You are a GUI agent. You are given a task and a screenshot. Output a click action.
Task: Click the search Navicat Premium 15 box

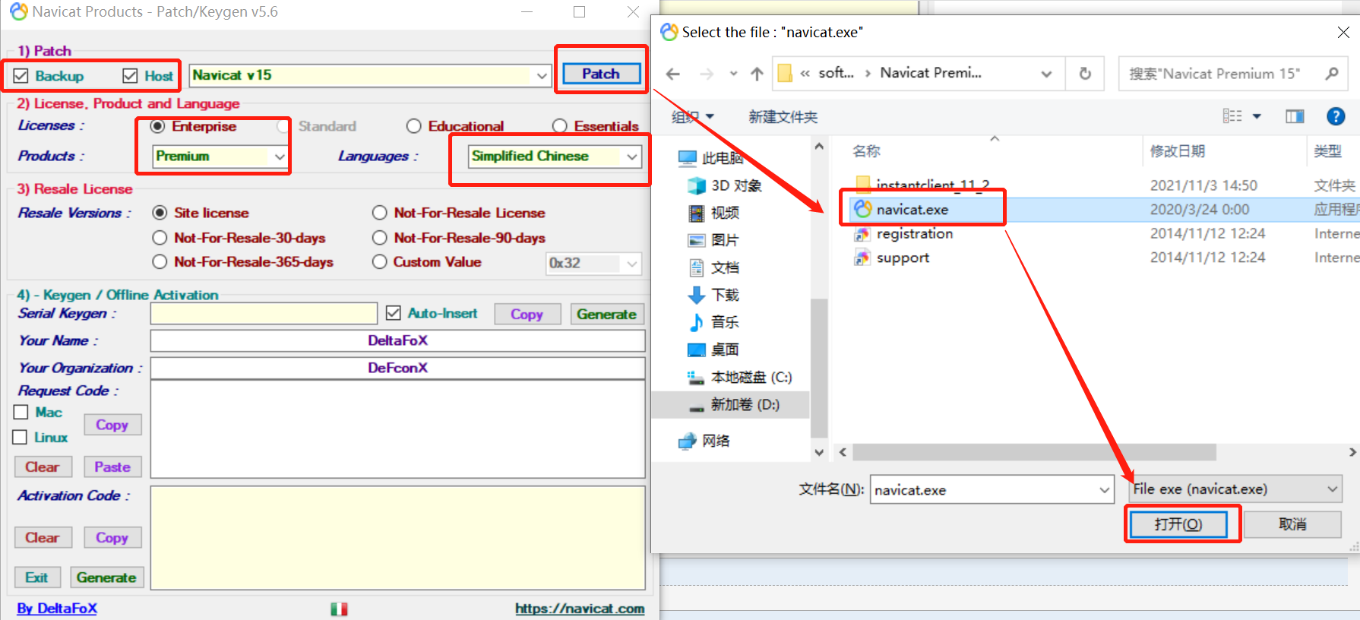tap(1232, 74)
